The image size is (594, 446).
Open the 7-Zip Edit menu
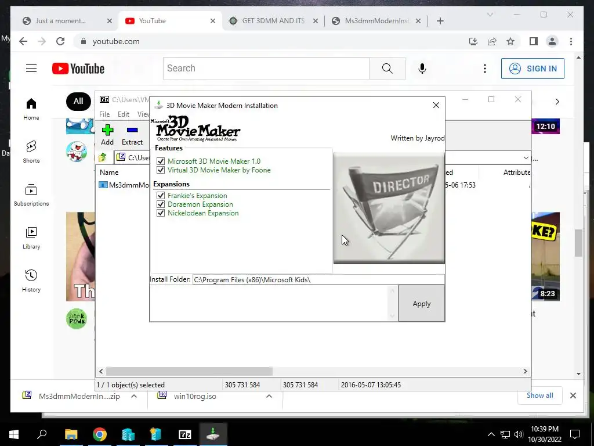click(x=124, y=114)
